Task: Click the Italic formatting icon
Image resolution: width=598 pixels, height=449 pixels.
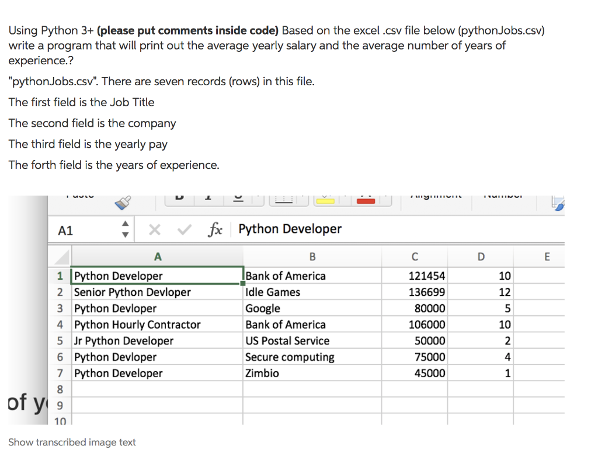Action: tap(208, 197)
